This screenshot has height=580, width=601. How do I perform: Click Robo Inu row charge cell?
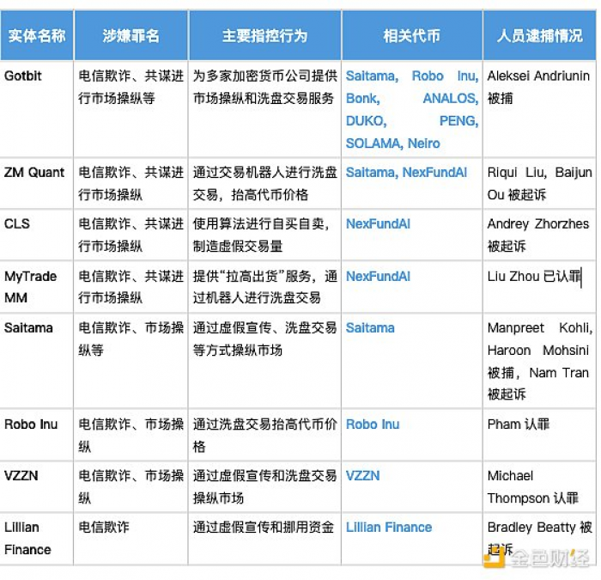pyautogui.click(x=131, y=435)
